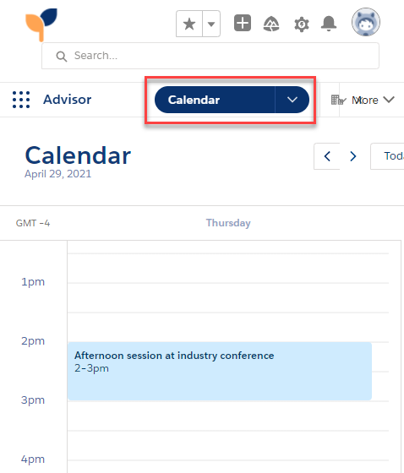The height and width of the screenshot is (473, 404).
Task: Expand the Calendar tab chevron menu
Action: pos(292,100)
